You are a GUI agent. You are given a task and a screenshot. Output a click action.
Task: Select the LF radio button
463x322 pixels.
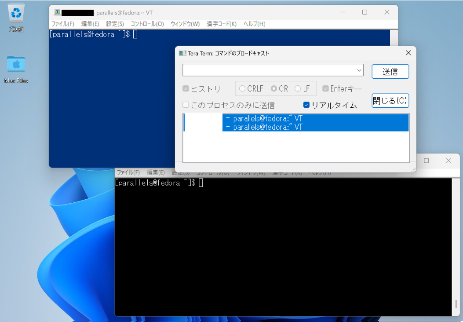[298, 88]
